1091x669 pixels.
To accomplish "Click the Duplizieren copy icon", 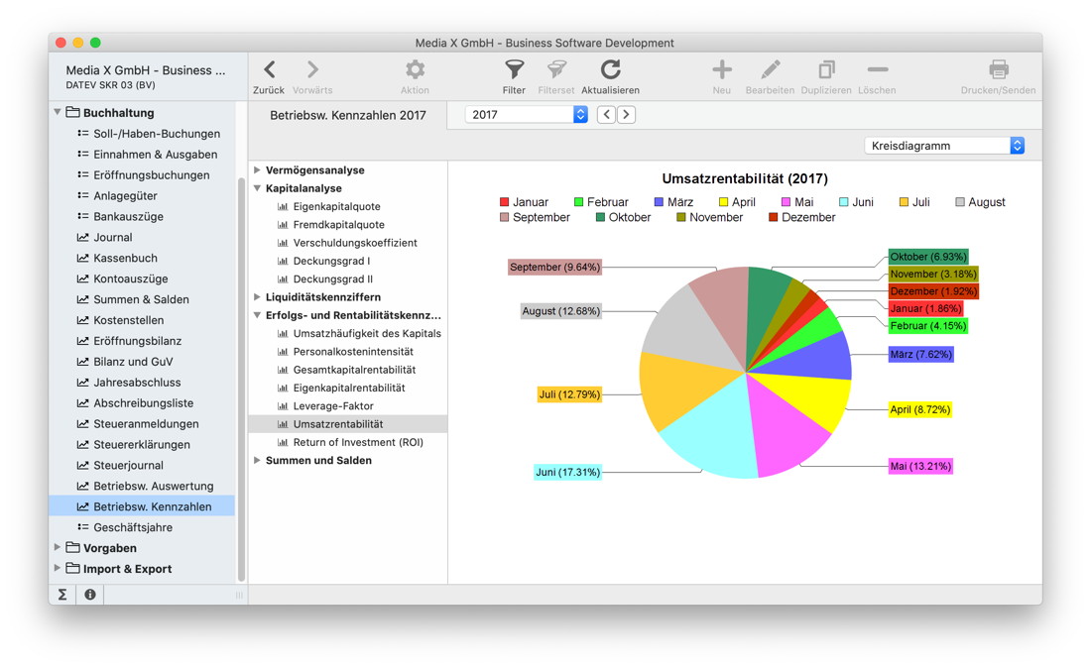I will click(825, 70).
